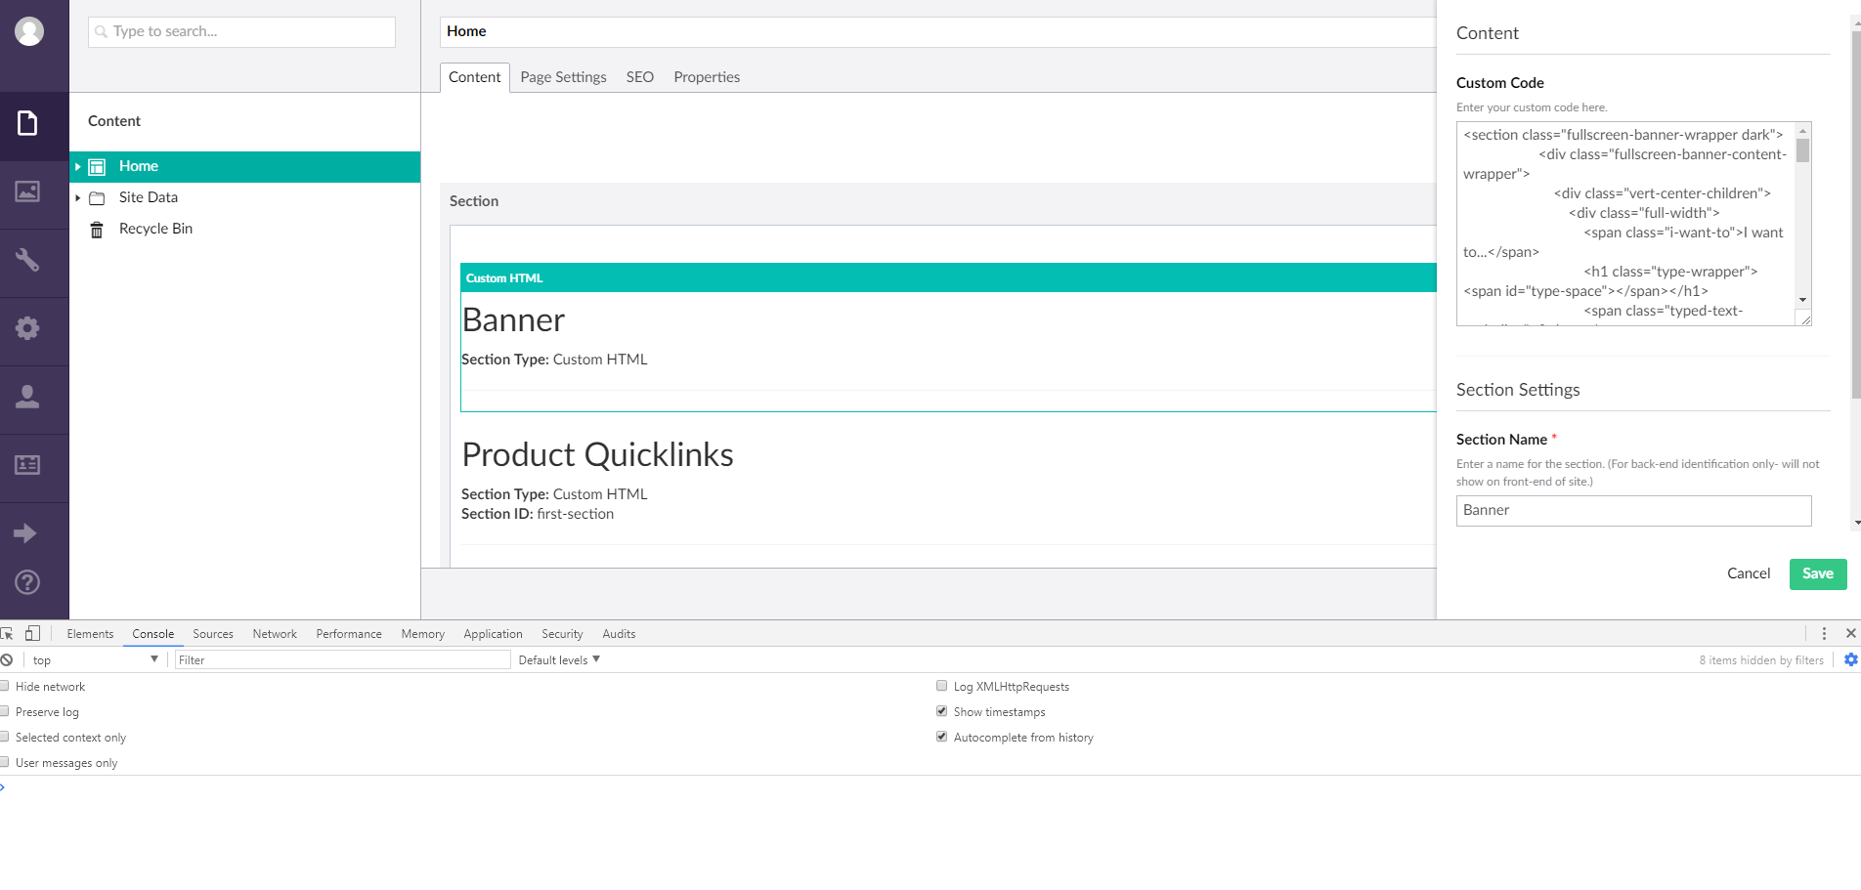The width and height of the screenshot is (1861, 890).
Task: Toggle DevTools device toolbar icon
Action: click(x=33, y=633)
